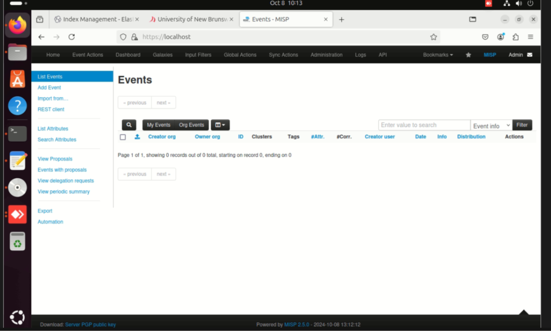Reload the page with the refresh icon
Screen dimensions: 551x331
point(72,37)
